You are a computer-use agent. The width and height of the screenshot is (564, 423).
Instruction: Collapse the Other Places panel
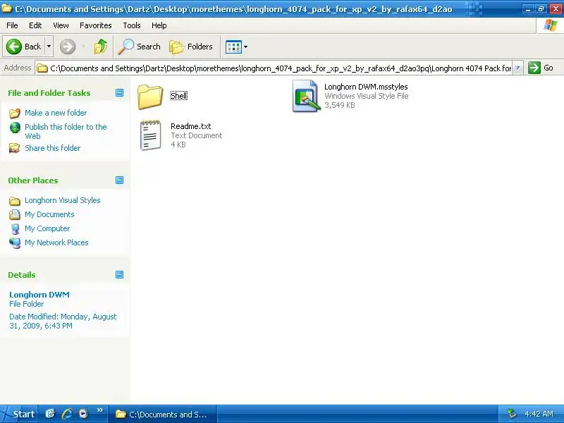119,180
